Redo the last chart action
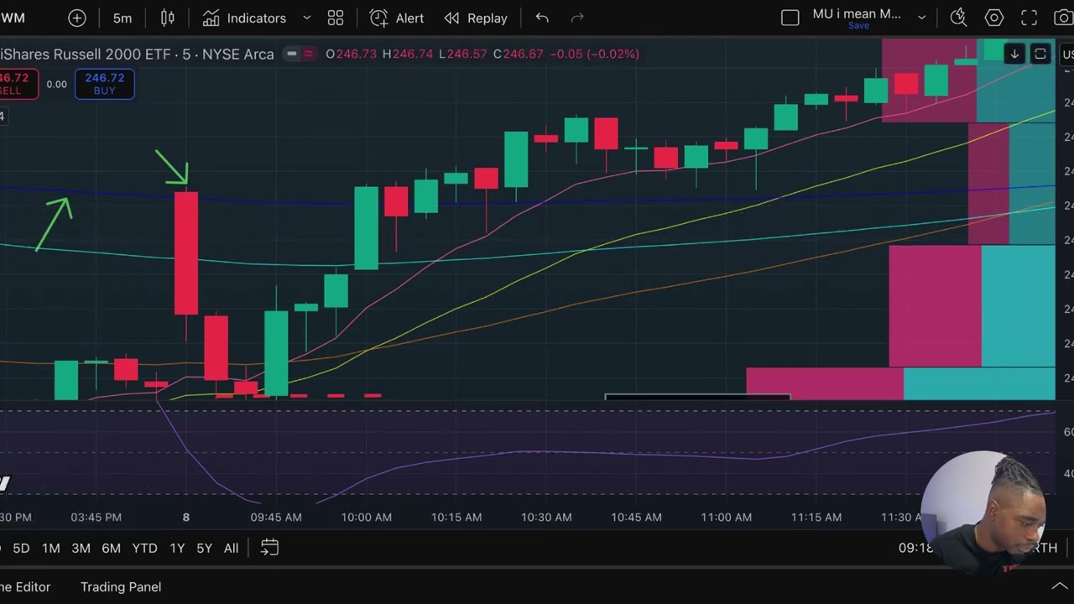 coord(577,18)
